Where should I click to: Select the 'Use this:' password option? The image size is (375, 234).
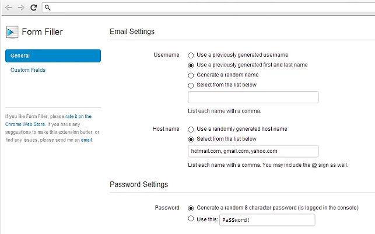pyautogui.click(x=191, y=219)
